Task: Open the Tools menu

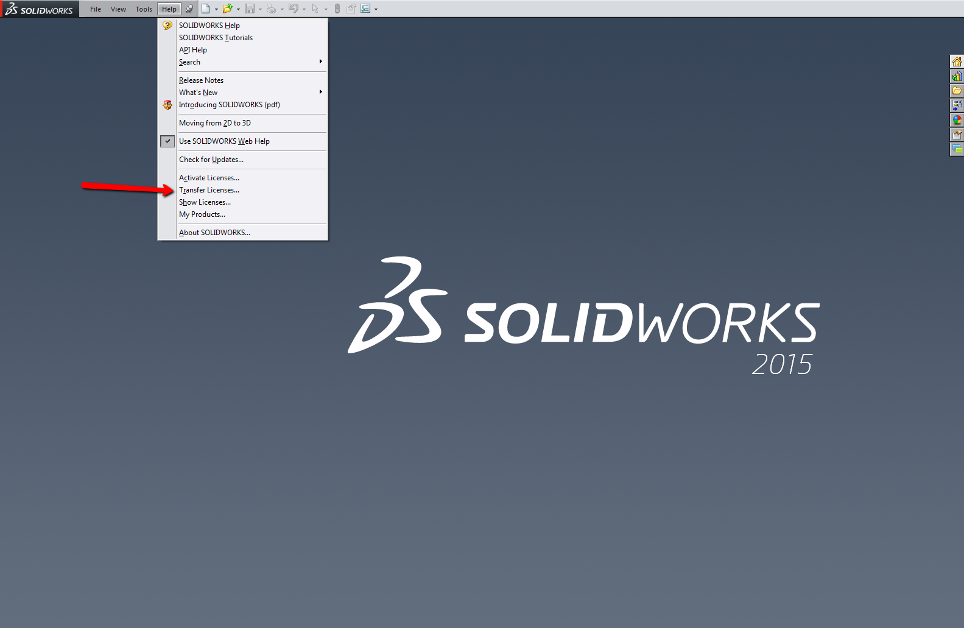Action: [x=144, y=9]
